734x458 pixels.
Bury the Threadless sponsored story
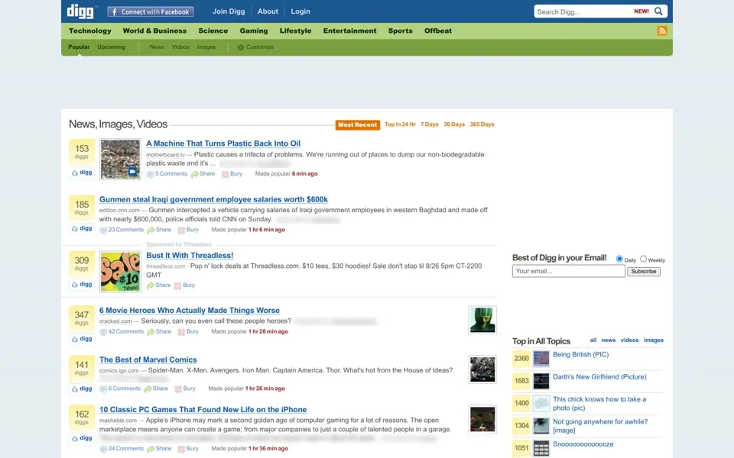pyautogui.click(x=184, y=285)
